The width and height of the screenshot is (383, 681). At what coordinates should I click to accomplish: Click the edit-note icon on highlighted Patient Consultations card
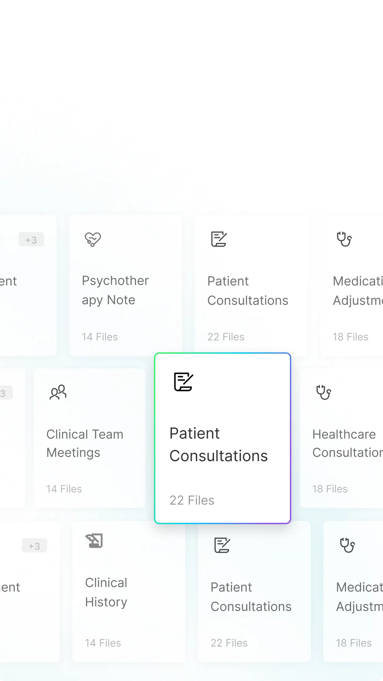coord(184,382)
